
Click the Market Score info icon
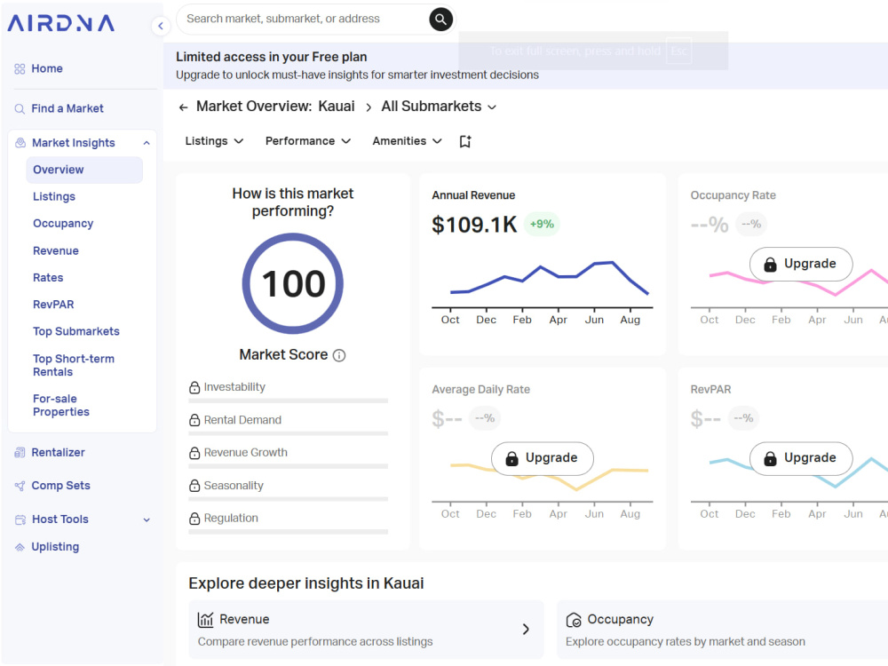[339, 356]
